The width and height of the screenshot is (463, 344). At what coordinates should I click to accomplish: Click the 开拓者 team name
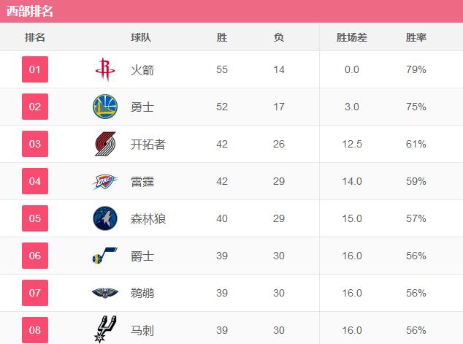click(148, 145)
